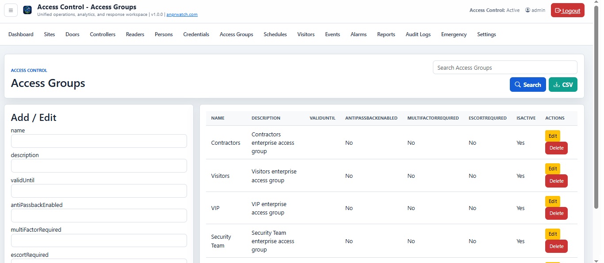Export the list with the CSV button

563,85
